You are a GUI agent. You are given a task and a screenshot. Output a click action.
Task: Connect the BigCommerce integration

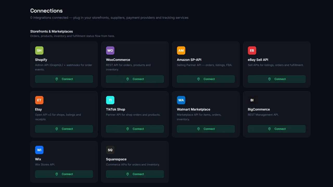tap(277, 129)
